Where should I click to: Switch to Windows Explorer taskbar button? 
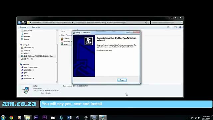point(28,118)
